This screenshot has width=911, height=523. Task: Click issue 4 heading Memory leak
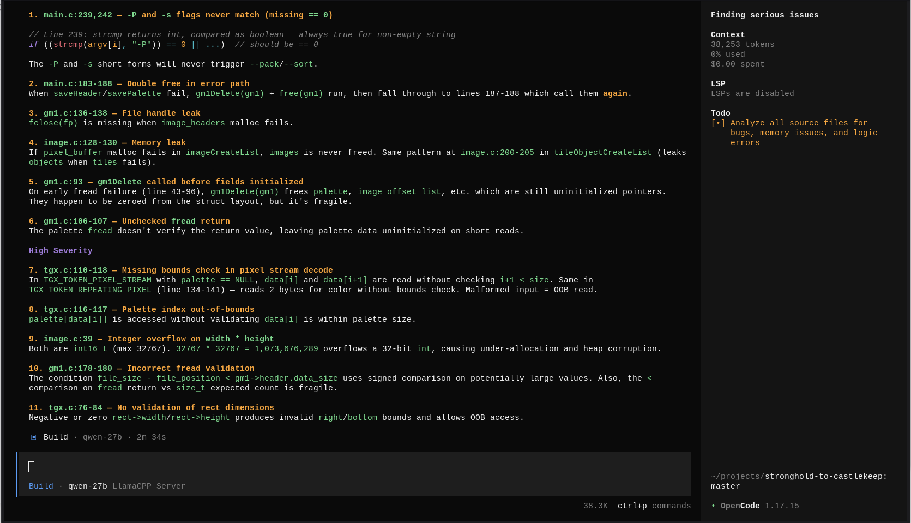click(107, 143)
